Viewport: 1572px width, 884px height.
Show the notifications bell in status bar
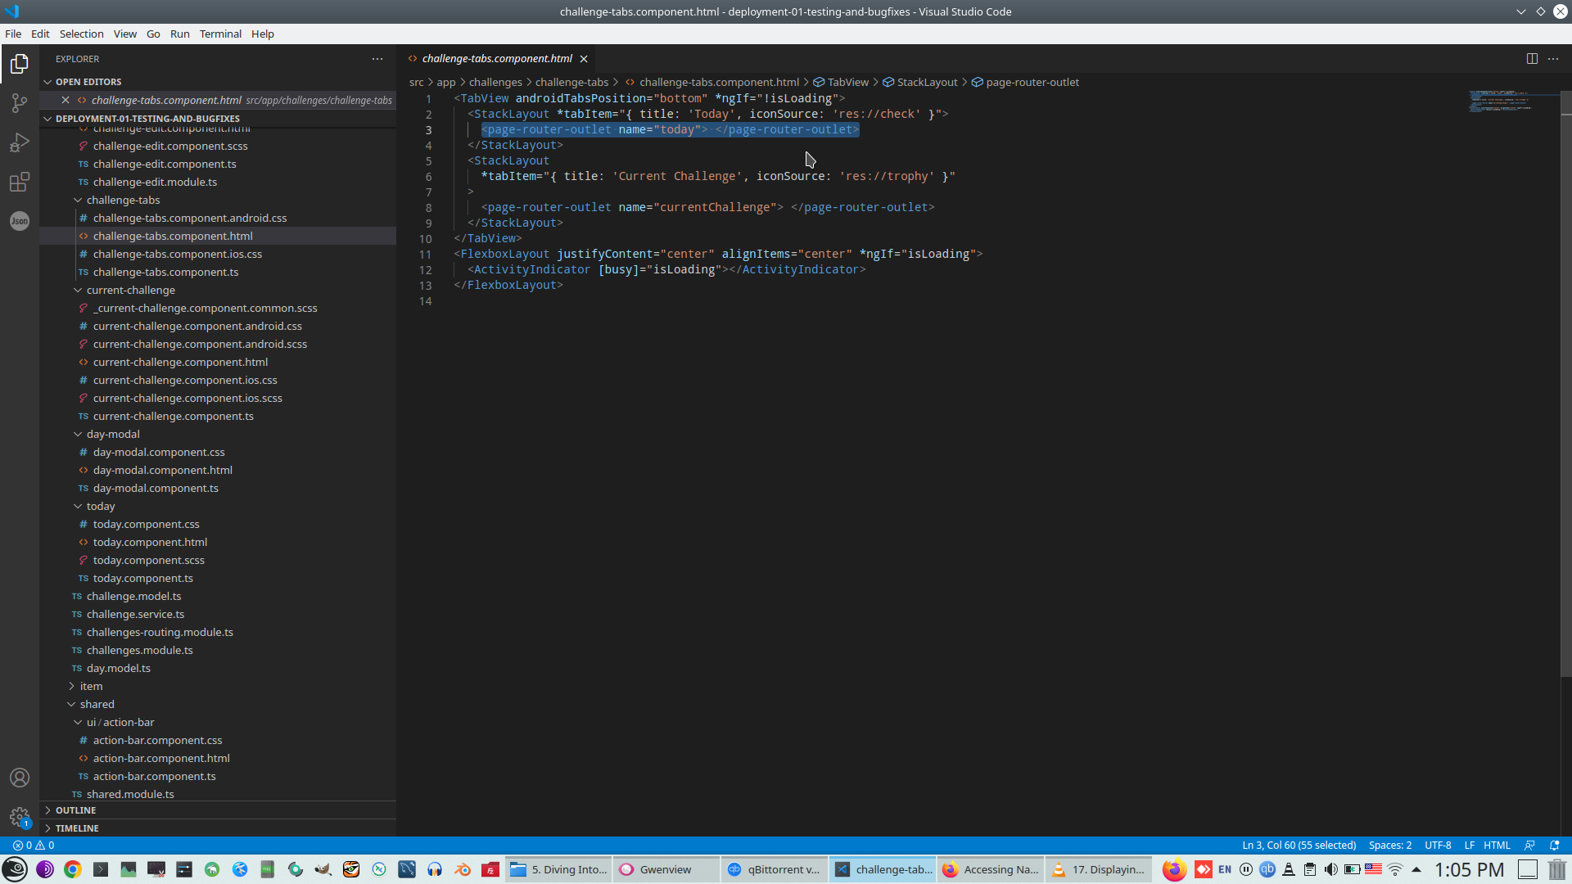[1554, 846]
